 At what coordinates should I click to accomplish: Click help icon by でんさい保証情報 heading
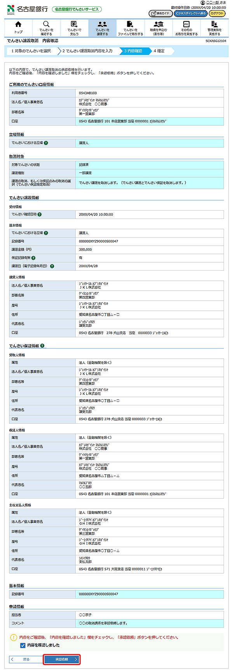(42, 346)
